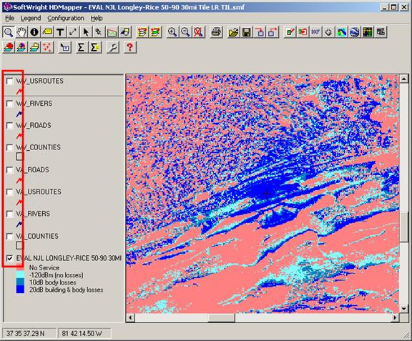The width and height of the screenshot is (412, 341).
Task: Choose the bold T text tool
Action: coord(60,32)
